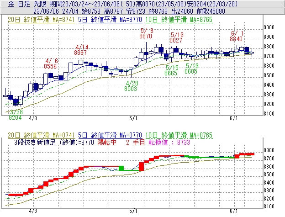Click 8500 on the upper chart axis
Image resolution: width=285 pixels, height=217 pixels.
point(269,75)
